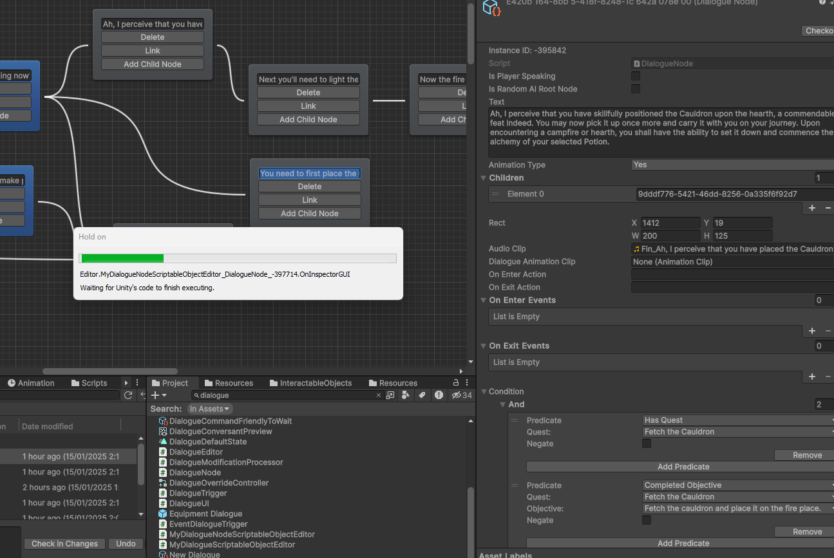This screenshot has height=558, width=834.
Task: Click the Rect X value field
Action: coord(670,223)
